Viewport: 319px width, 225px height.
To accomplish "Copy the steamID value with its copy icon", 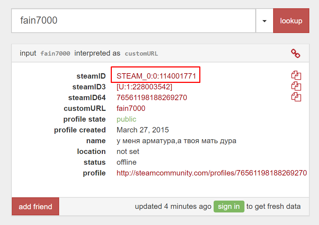I will 296,75.
